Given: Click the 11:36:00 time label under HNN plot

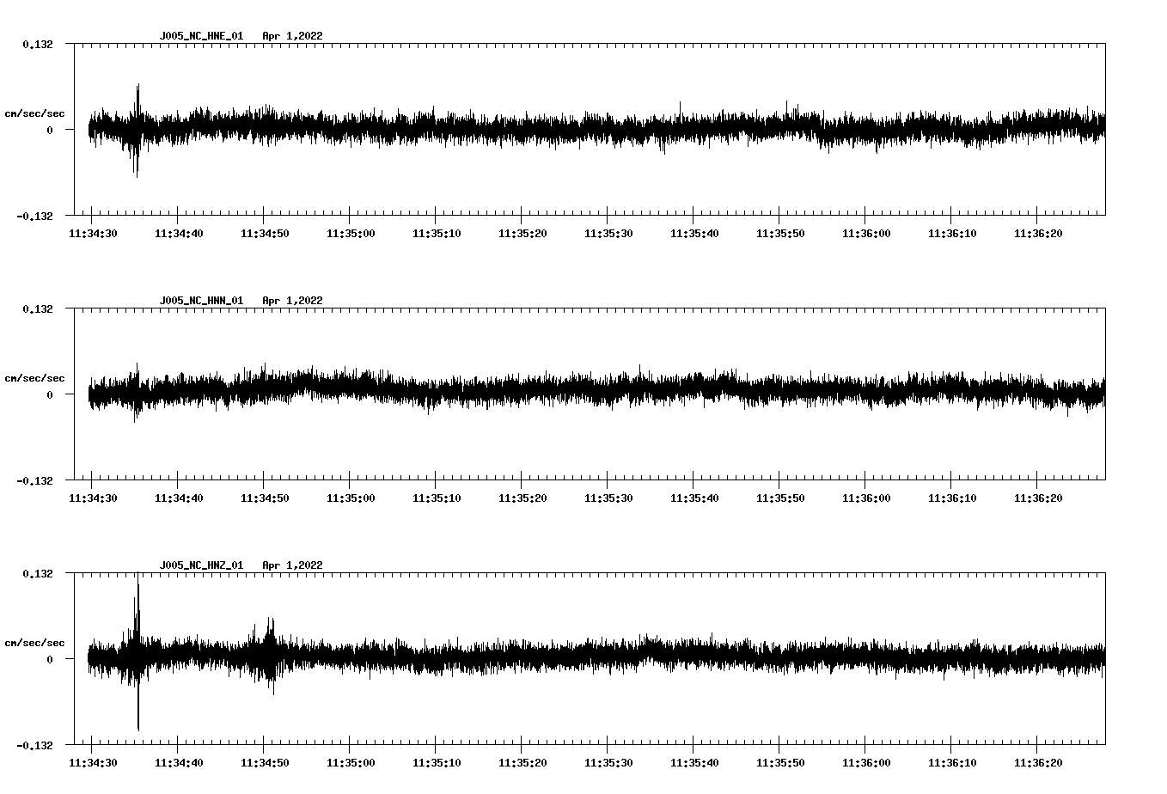Looking at the screenshot, I should (x=866, y=498).
